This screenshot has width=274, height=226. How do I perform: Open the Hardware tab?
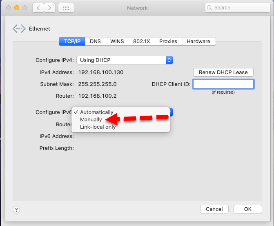198,42
